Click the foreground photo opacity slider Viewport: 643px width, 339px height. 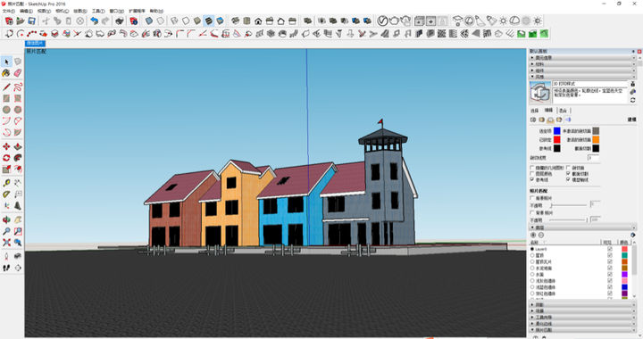pyautogui.click(x=569, y=205)
